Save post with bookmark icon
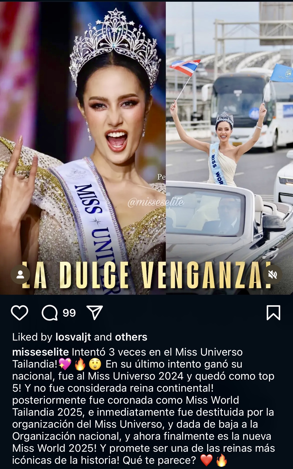Screen dimensions: 293x469 (x=273, y=312)
